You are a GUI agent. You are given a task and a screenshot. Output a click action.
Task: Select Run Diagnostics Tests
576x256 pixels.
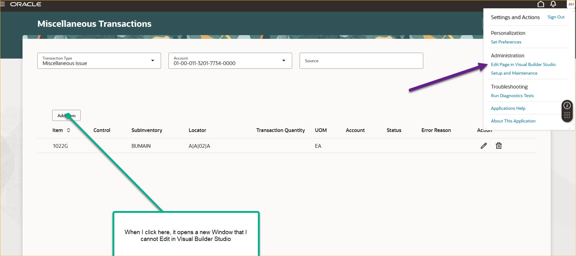click(512, 96)
